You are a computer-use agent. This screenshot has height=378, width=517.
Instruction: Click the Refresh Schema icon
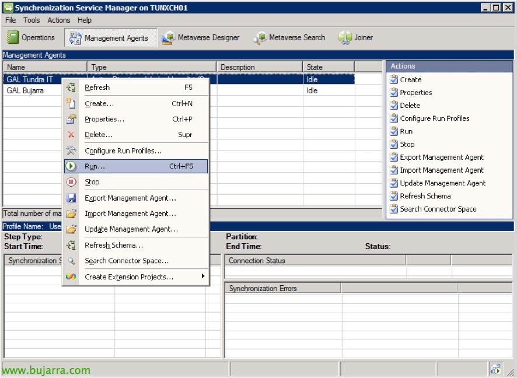(71, 245)
